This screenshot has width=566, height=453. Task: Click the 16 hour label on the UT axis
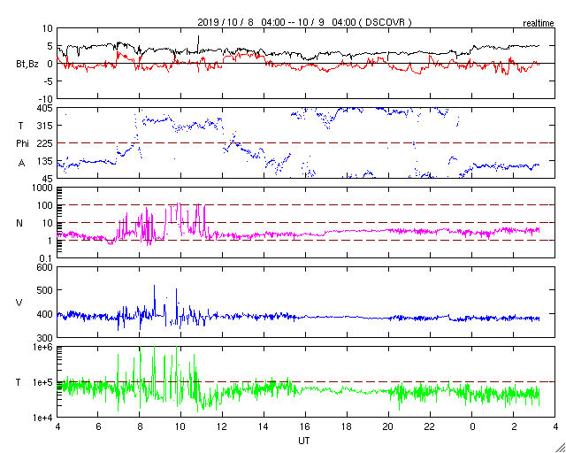pos(305,426)
